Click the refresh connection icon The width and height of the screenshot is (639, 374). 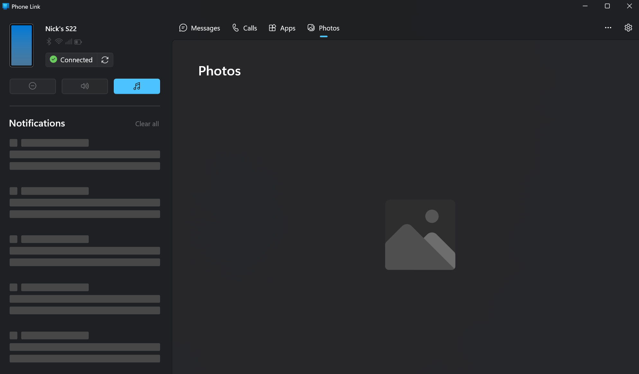(105, 60)
